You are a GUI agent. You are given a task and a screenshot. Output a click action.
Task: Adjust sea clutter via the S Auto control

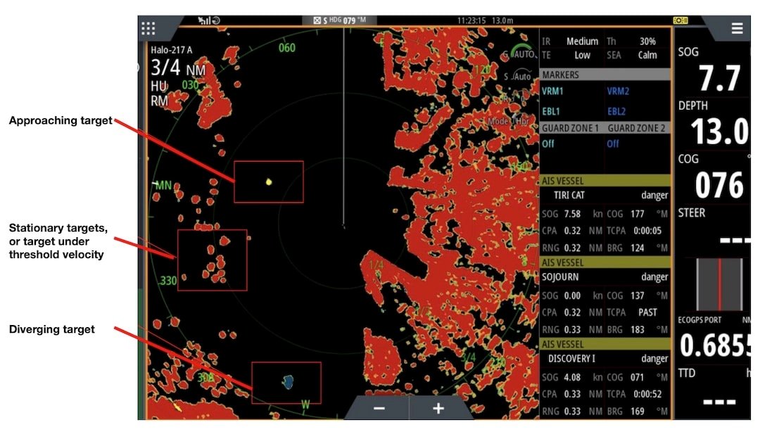pyautogui.click(x=517, y=76)
